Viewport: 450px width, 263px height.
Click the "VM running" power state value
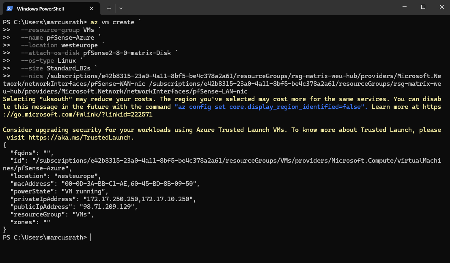pos(84,191)
